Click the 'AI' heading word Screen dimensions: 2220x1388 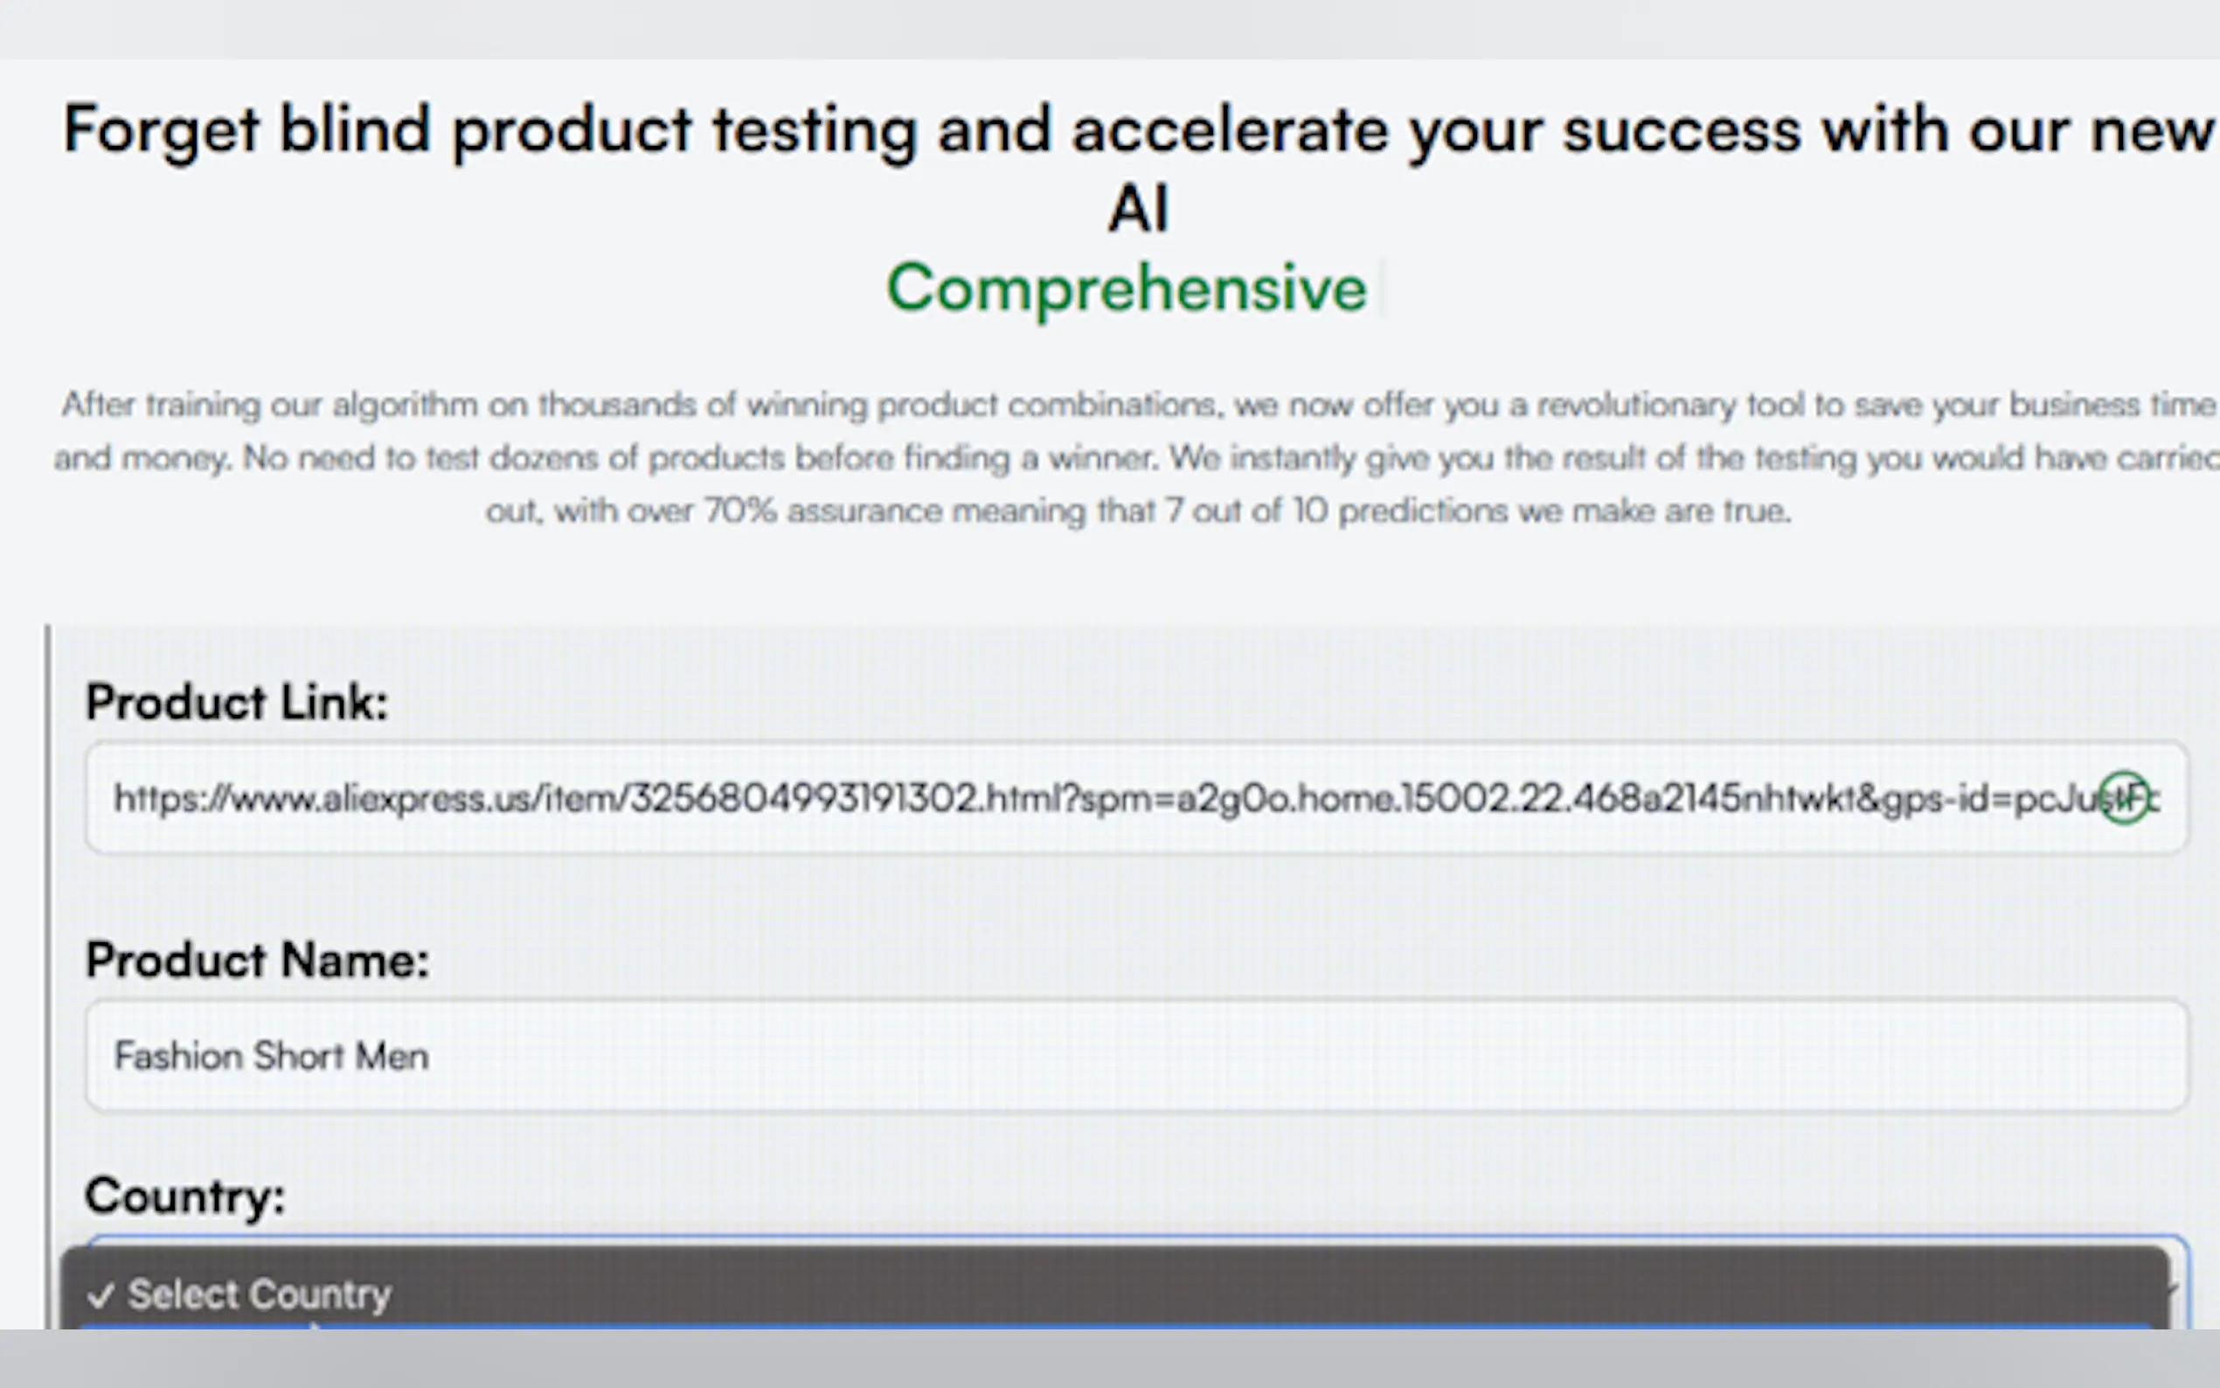point(1138,209)
